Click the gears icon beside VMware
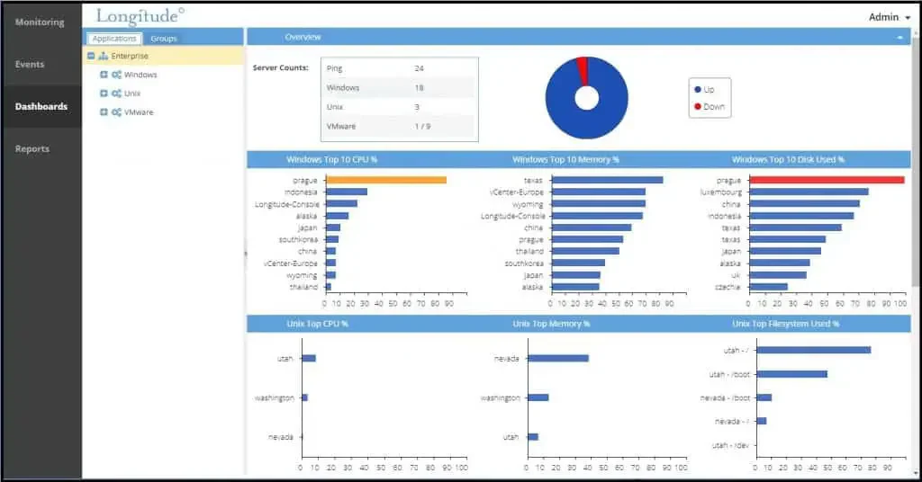The width and height of the screenshot is (922, 482). click(x=116, y=112)
